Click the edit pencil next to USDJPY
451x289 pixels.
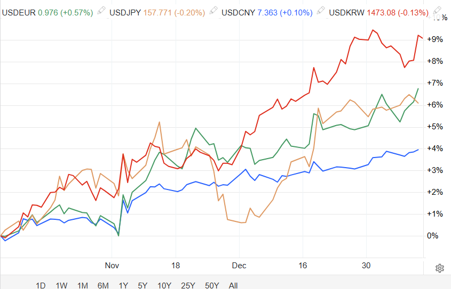[x=213, y=11]
